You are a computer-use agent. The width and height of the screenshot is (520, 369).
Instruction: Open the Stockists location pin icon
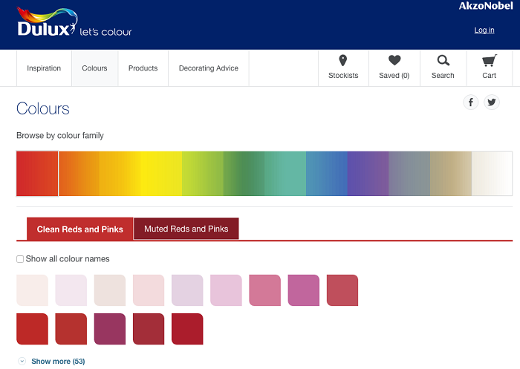(343, 61)
